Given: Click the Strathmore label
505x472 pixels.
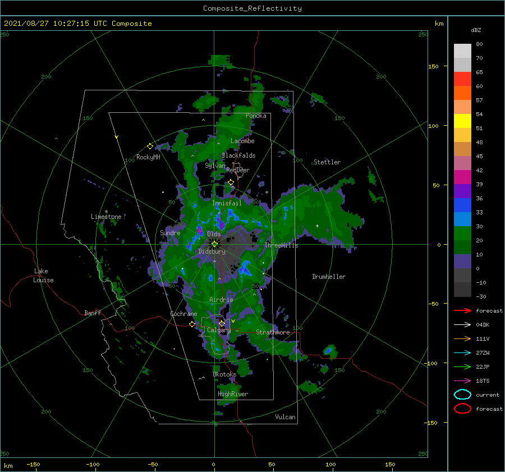Looking at the screenshot, I should [273, 332].
